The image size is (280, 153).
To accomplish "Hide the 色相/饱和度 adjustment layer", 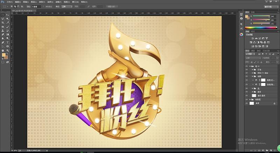I will coord(247,84).
